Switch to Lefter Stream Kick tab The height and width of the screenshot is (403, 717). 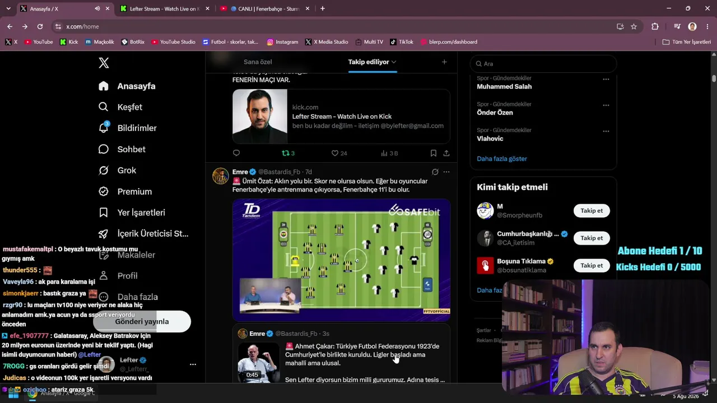click(x=165, y=9)
